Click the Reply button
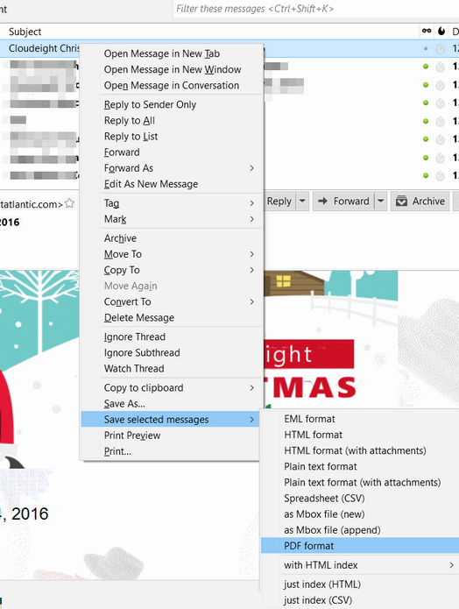459x609 pixels. [279, 202]
